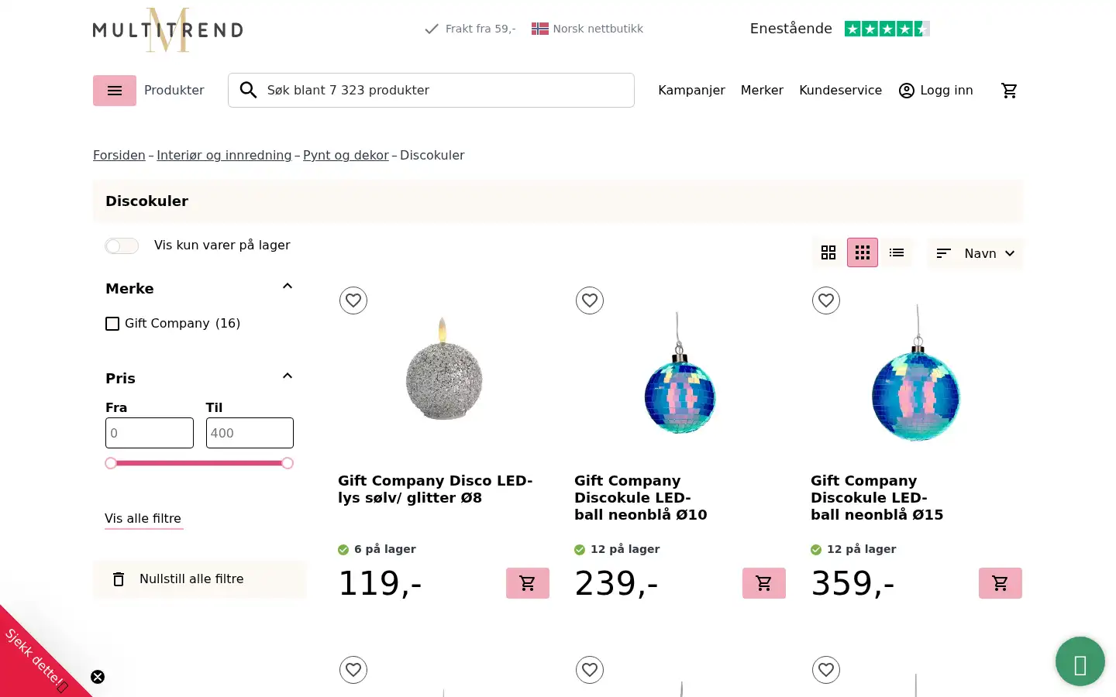Click the maximum price slider handle
Image resolution: width=1116 pixels, height=697 pixels.
pyautogui.click(x=288, y=463)
